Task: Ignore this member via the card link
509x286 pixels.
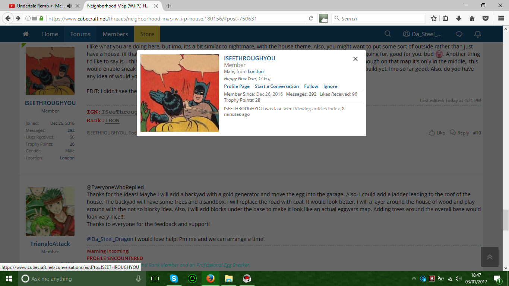Action: 330,86
